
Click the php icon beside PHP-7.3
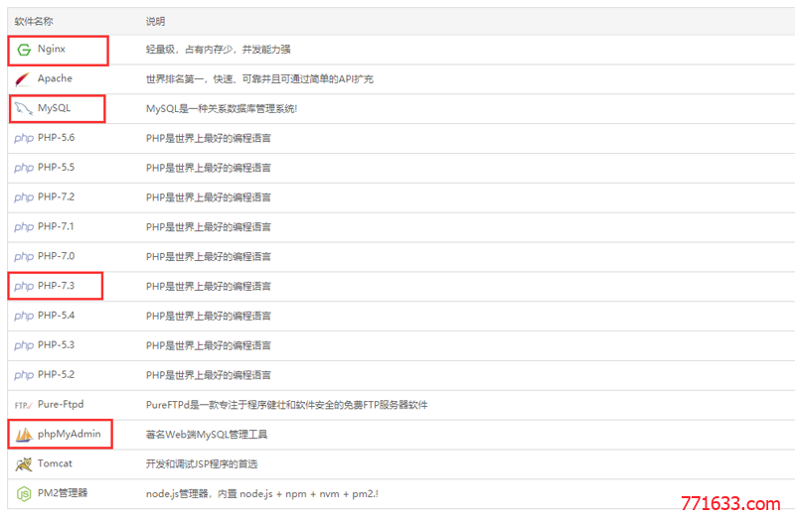pos(24,286)
